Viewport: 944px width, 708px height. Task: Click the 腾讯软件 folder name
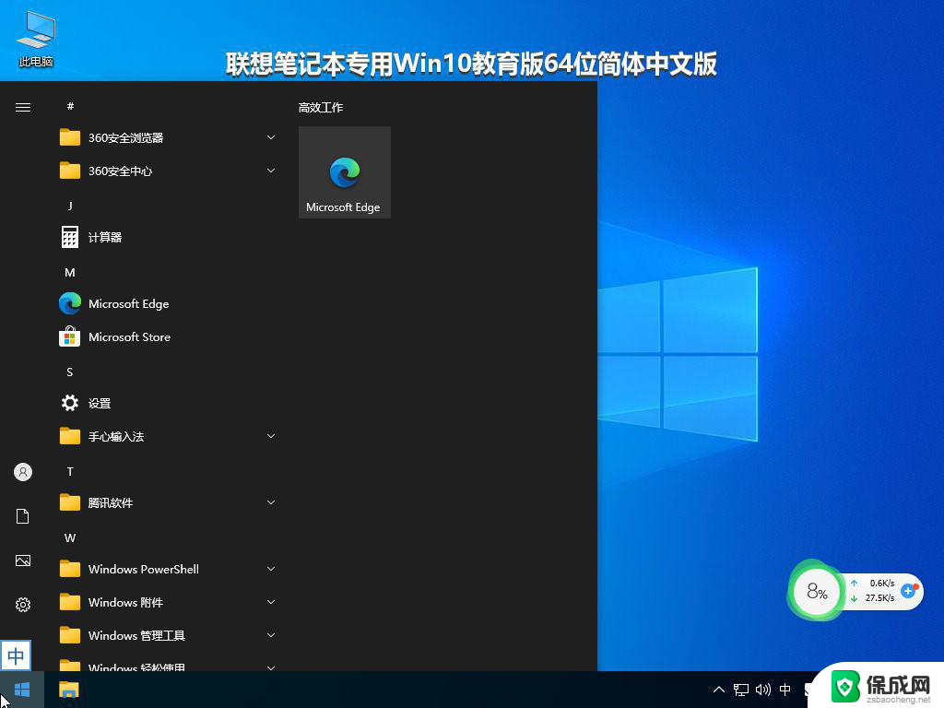tap(111, 502)
